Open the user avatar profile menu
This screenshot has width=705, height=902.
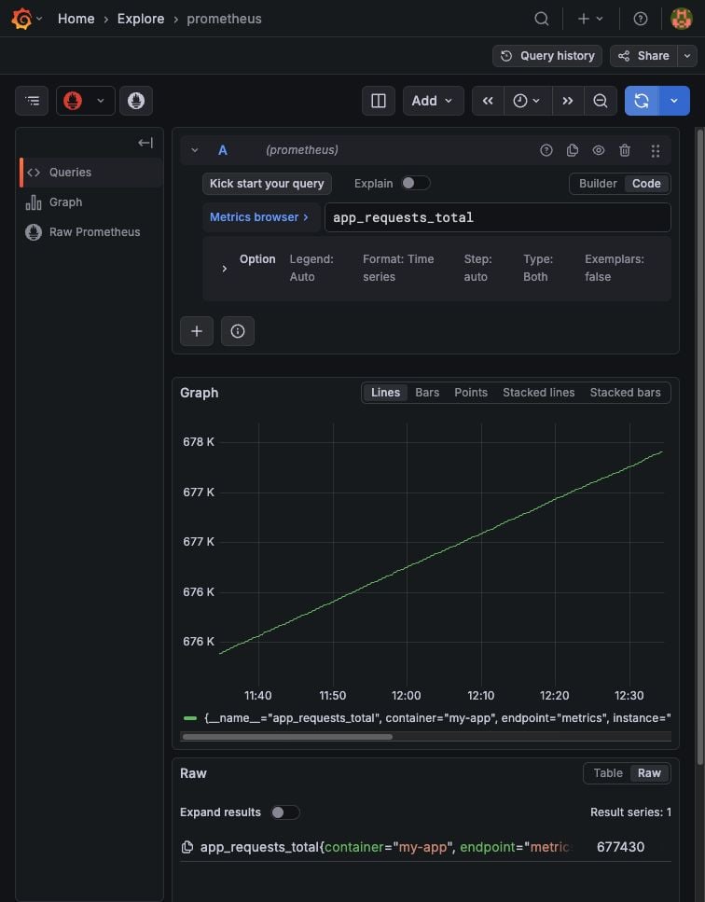click(682, 19)
